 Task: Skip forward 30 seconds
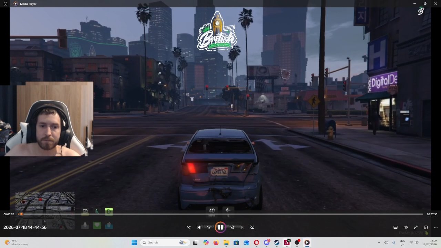232,227
